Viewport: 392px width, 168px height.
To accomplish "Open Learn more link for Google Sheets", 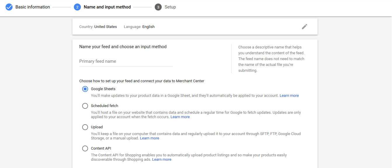I will click(x=289, y=96).
